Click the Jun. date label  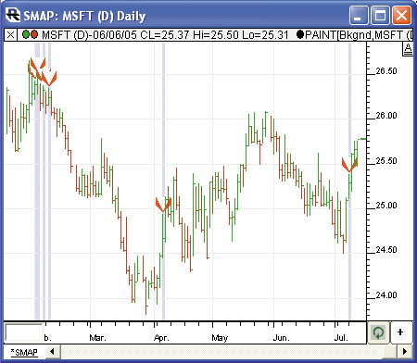(x=282, y=338)
